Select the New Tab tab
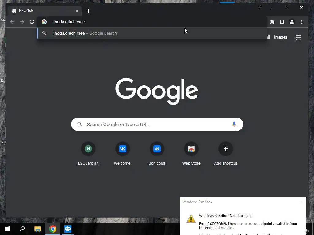The width and height of the screenshot is (314, 235). coord(45,11)
